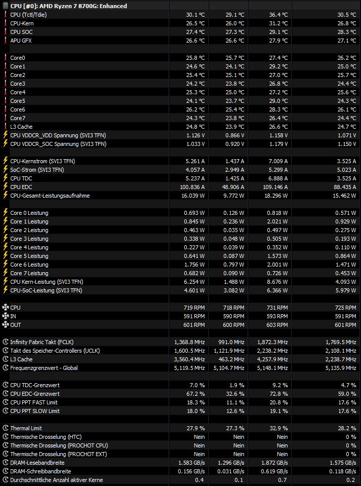Click lightning icon beside CPU-Gesamt-Leistungsaufnahme
Screen dimensions: 361x486
tap(5, 196)
